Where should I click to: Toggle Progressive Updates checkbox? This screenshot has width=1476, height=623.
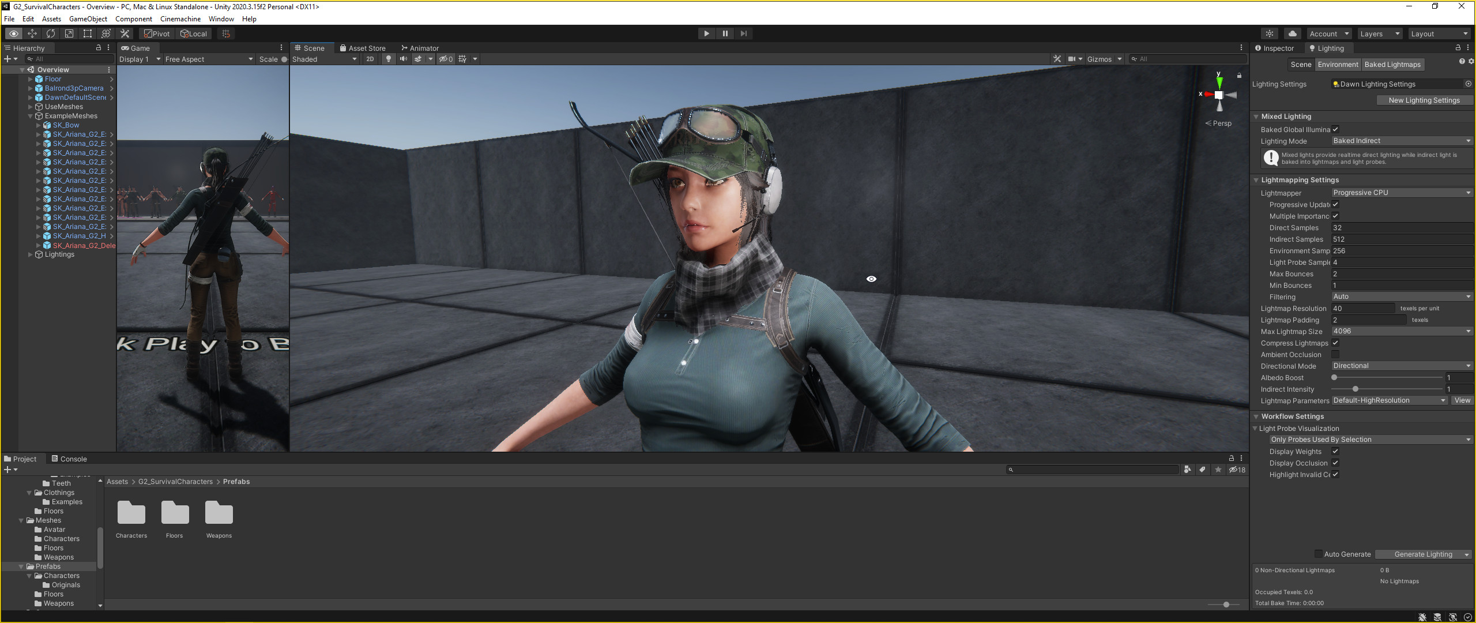click(x=1335, y=204)
